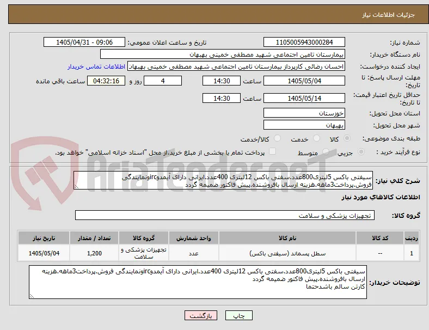The image size is (429, 330).
Task: Click the announcement date field 1405/04/31 - 09:06
Action: pos(84,42)
